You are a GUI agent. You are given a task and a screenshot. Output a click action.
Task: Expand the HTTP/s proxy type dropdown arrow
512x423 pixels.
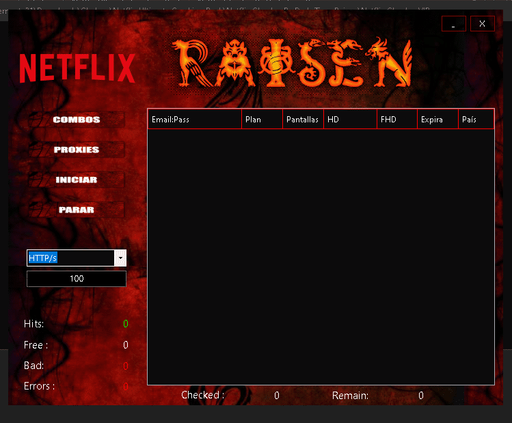(120, 258)
